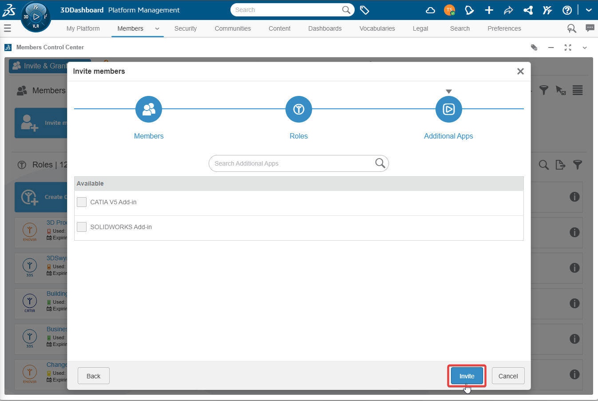The image size is (598, 401).
Task: Click the search icon in the Roles section
Action: 543,165
